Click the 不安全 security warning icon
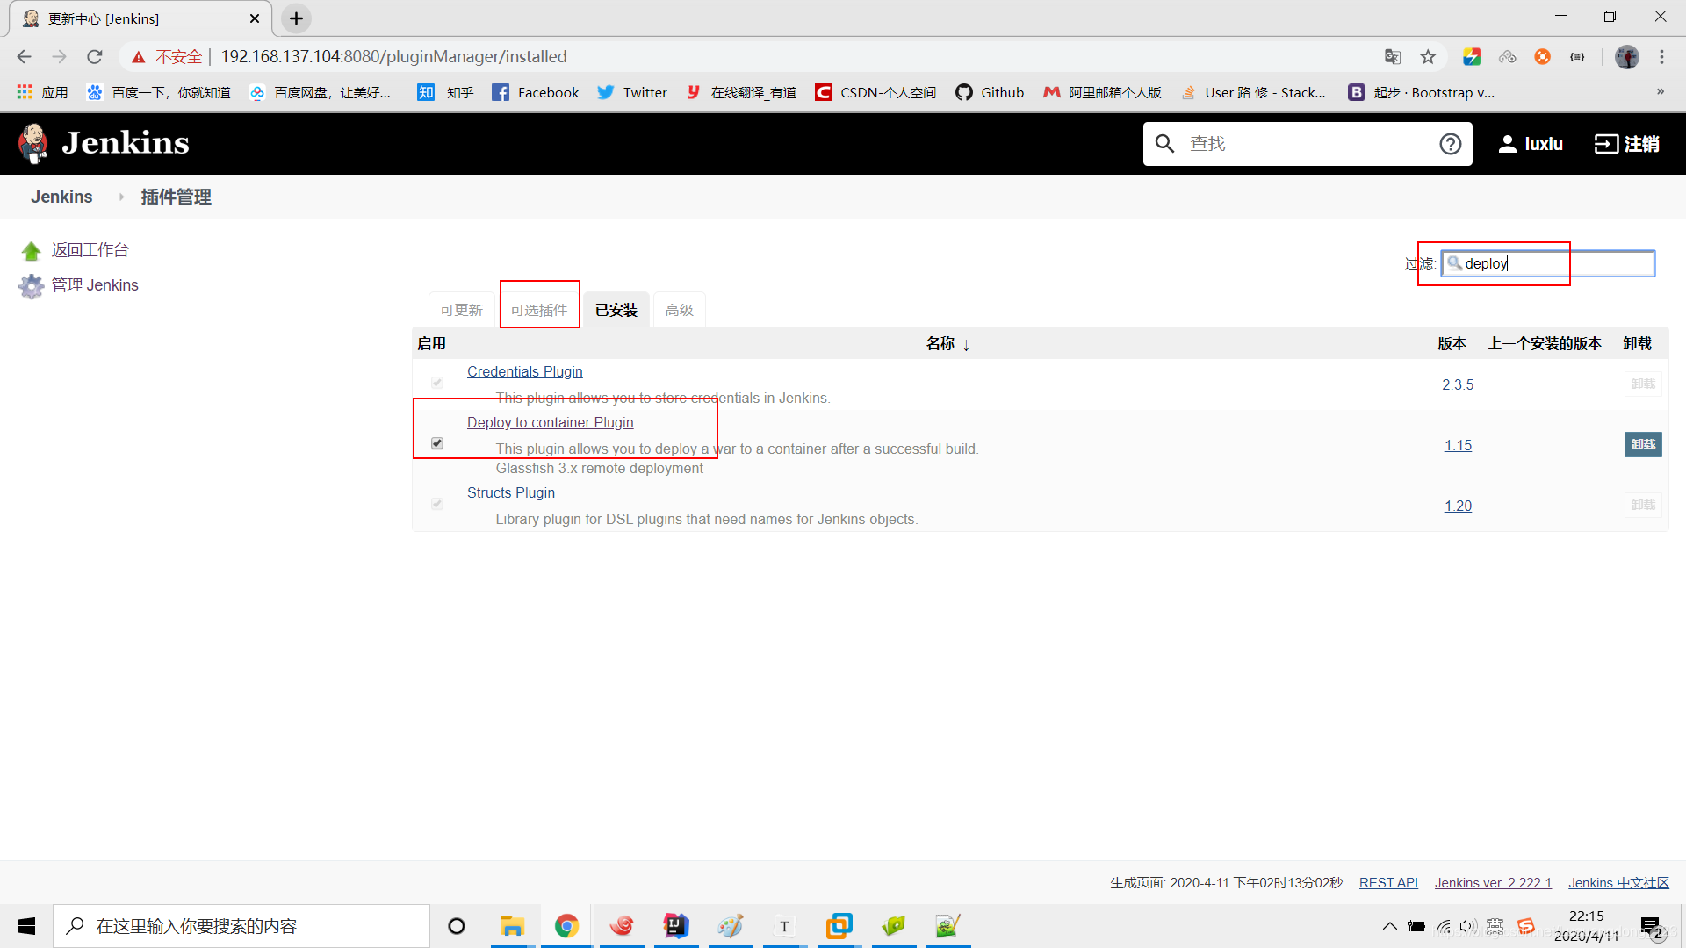 coord(139,56)
